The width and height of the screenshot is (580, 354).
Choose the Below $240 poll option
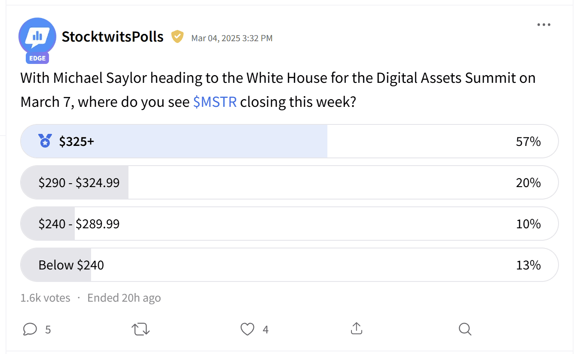point(289,265)
